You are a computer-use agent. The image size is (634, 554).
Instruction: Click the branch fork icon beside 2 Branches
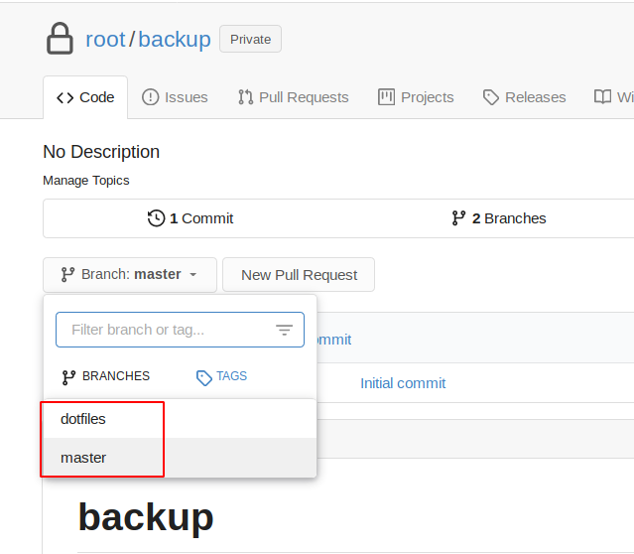coord(458,218)
